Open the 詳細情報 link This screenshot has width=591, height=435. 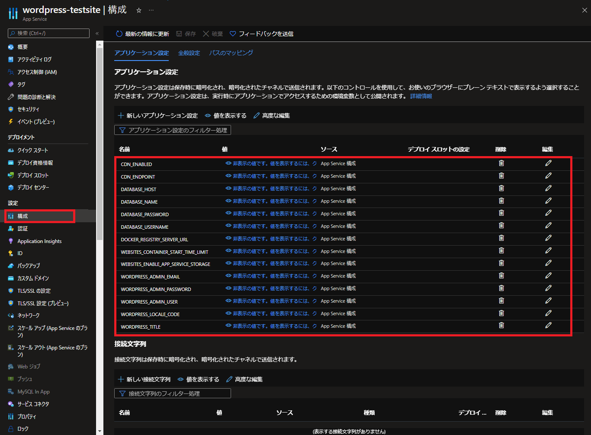[421, 96]
